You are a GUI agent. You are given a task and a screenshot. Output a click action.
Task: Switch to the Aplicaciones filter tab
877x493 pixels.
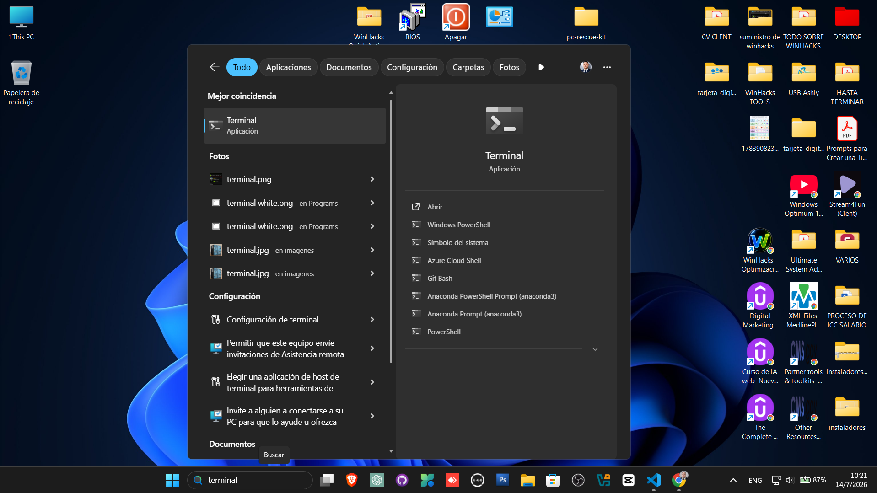pyautogui.click(x=288, y=67)
